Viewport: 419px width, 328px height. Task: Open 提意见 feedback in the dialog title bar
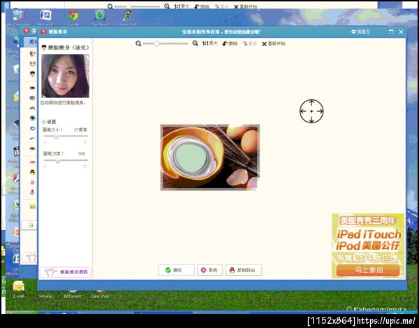pos(360,31)
